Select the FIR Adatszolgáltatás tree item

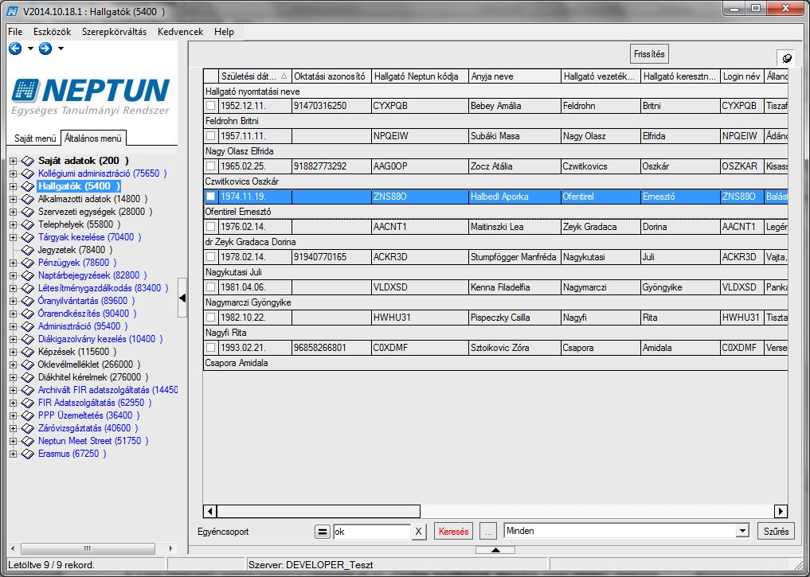[95, 403]
